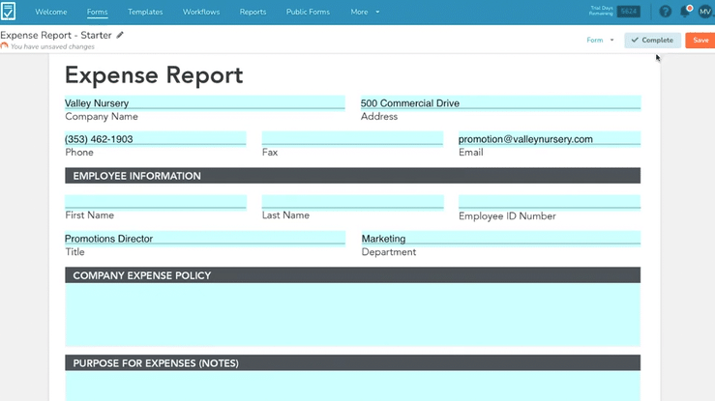Click the 'Expense Report - Starter' title
Screen dimensions: 715x401
point(56,35)
